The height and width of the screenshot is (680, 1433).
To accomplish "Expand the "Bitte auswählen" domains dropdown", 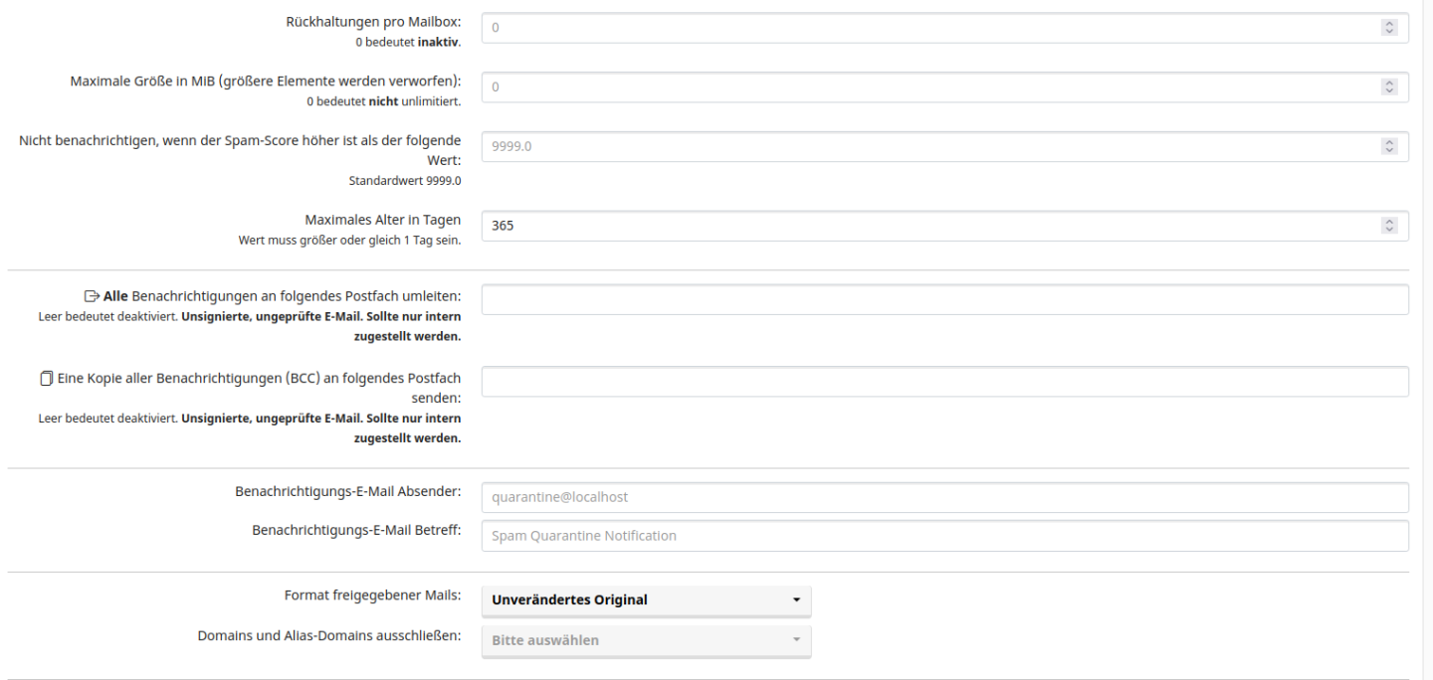I will (646, 640).
